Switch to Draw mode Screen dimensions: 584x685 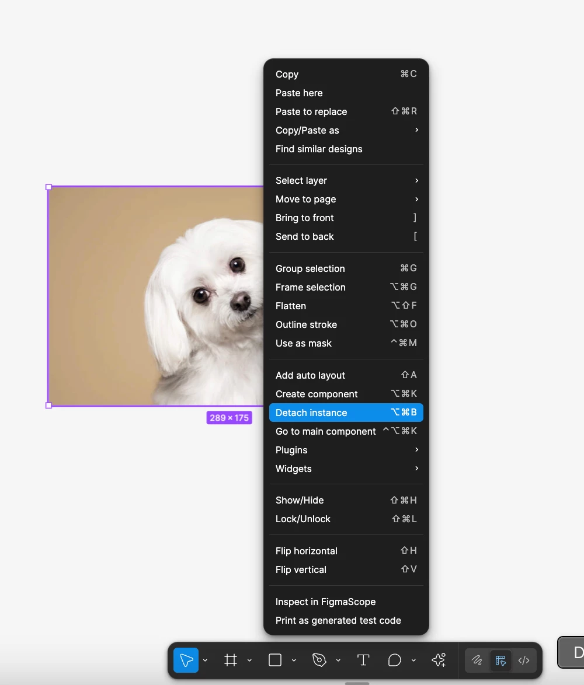click(477, 660)
